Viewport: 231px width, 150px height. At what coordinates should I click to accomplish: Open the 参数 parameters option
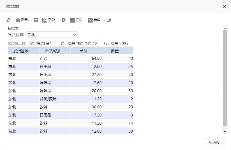(x=94, y=20)
